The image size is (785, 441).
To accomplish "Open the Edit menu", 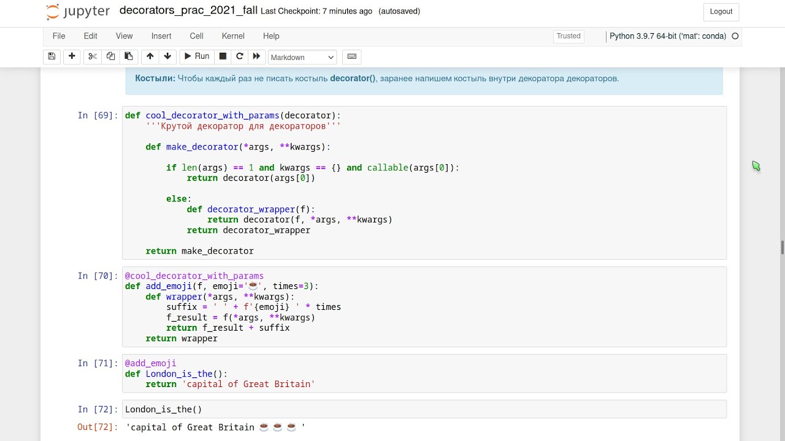I will [91, 36].
